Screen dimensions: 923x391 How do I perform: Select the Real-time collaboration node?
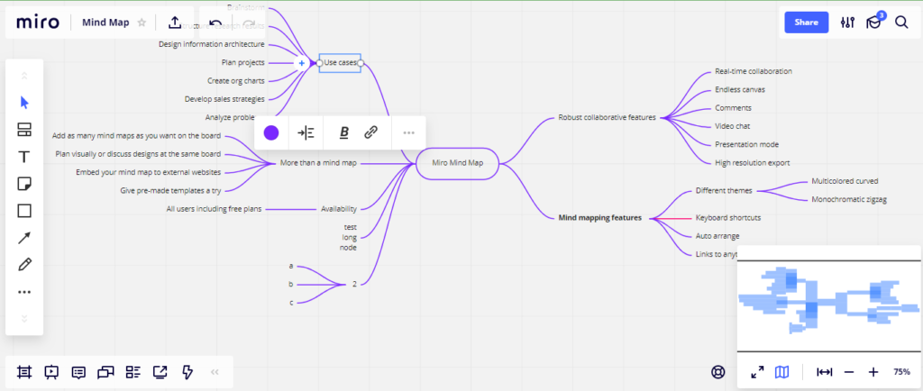pyautogui.click(x=754, y=71)
